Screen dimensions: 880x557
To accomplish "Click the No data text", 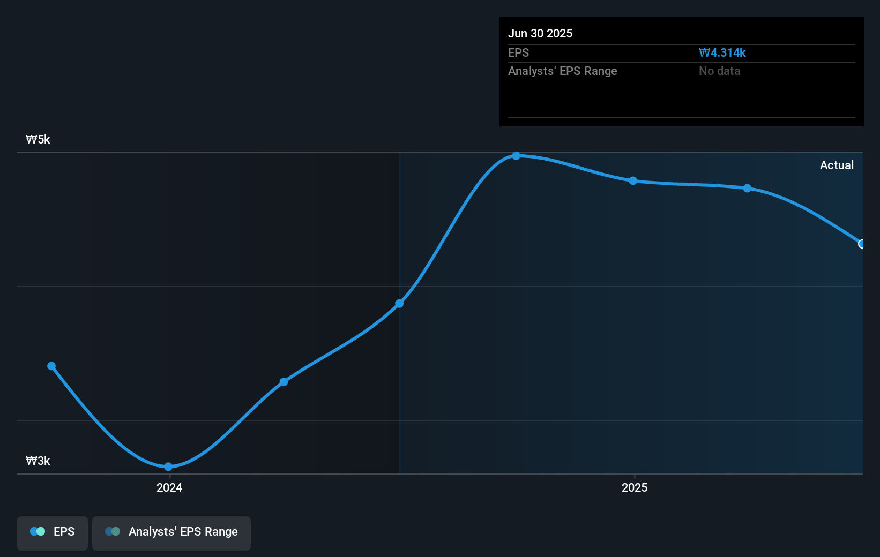I will pyautogui.click(x=719, y=71).
